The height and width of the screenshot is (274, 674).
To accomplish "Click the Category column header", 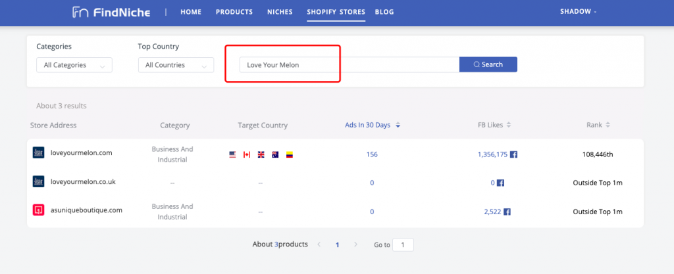I will pyautogui.click(x=175, y=126).
